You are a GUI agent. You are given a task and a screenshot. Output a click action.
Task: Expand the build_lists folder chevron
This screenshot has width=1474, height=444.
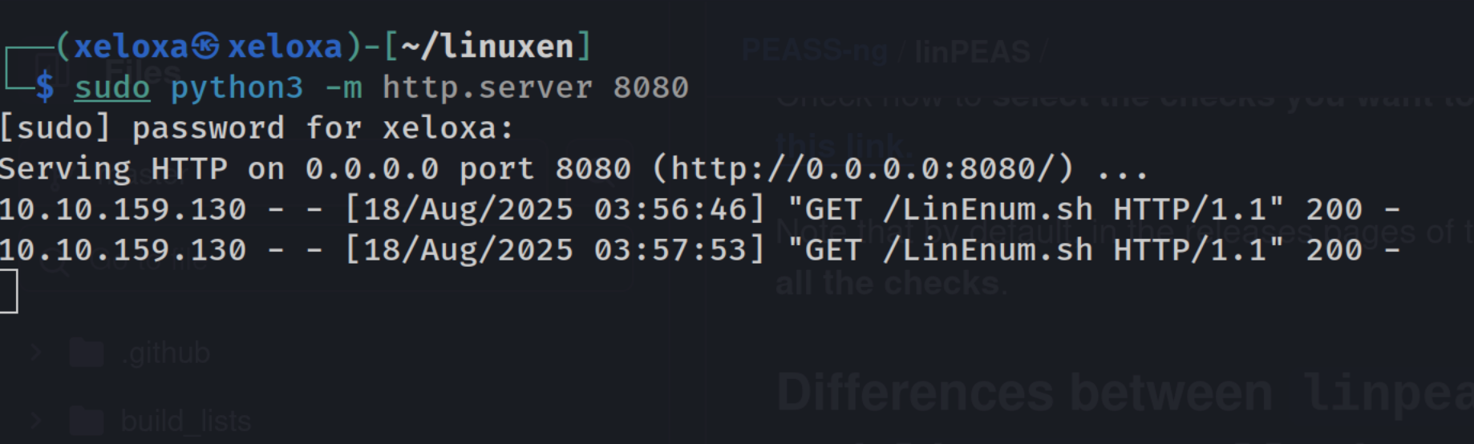pos(36,420)
